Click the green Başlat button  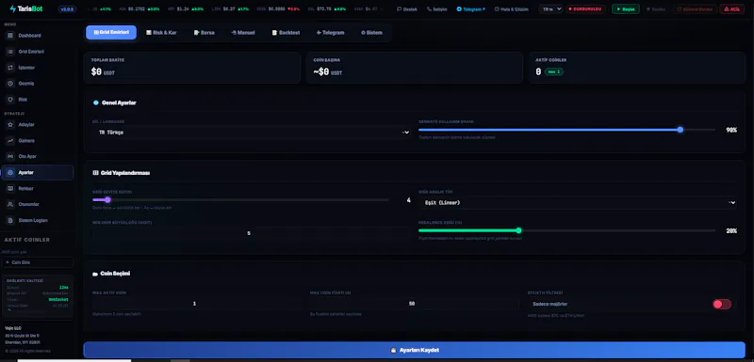point(626,9)
